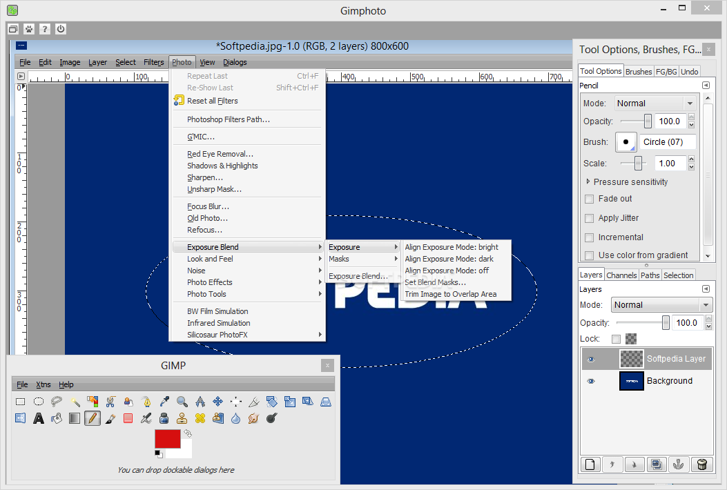Select the Smudge finger tool
The image size is (727, 490).
(254, 418)
